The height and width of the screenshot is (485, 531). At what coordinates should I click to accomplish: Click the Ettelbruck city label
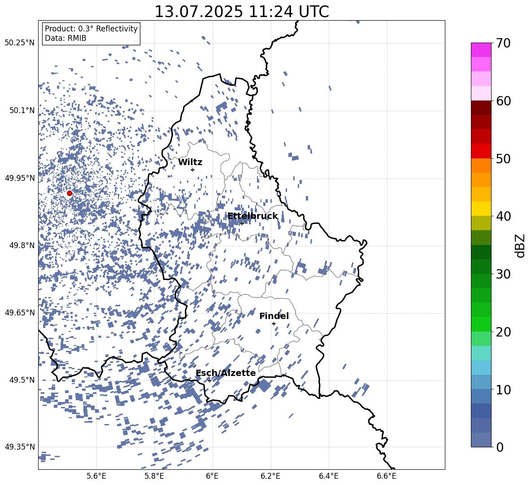pos(252,216)
